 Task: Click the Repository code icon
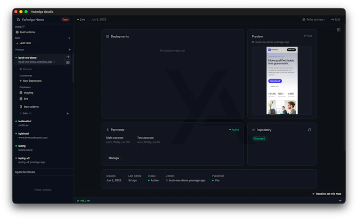tap(253, 130)
